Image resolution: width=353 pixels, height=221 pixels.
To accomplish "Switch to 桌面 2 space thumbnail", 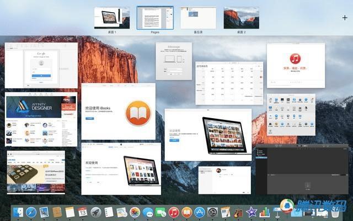I will pos(242,18).
